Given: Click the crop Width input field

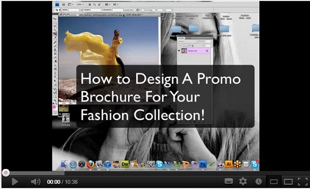Looking at the screenshot, I should click(74, 10).
